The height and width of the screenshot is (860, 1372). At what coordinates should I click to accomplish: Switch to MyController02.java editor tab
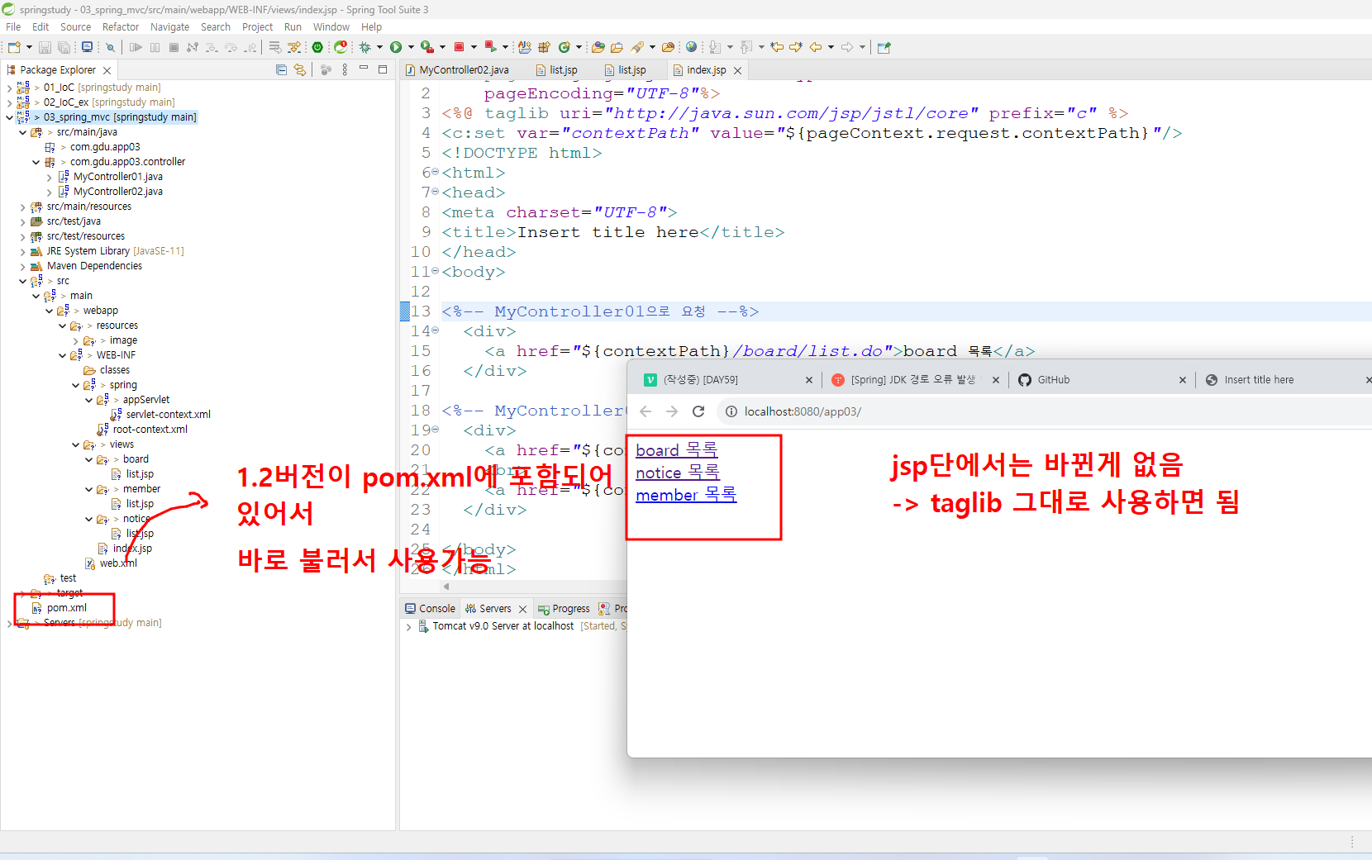point(457,70)
